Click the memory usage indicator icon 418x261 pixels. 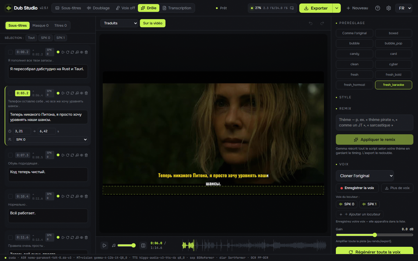point(292,8)
